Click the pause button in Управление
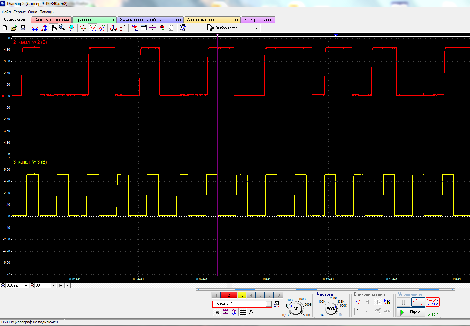The width and height of the screenshot is (470, 326). [403, 302]
